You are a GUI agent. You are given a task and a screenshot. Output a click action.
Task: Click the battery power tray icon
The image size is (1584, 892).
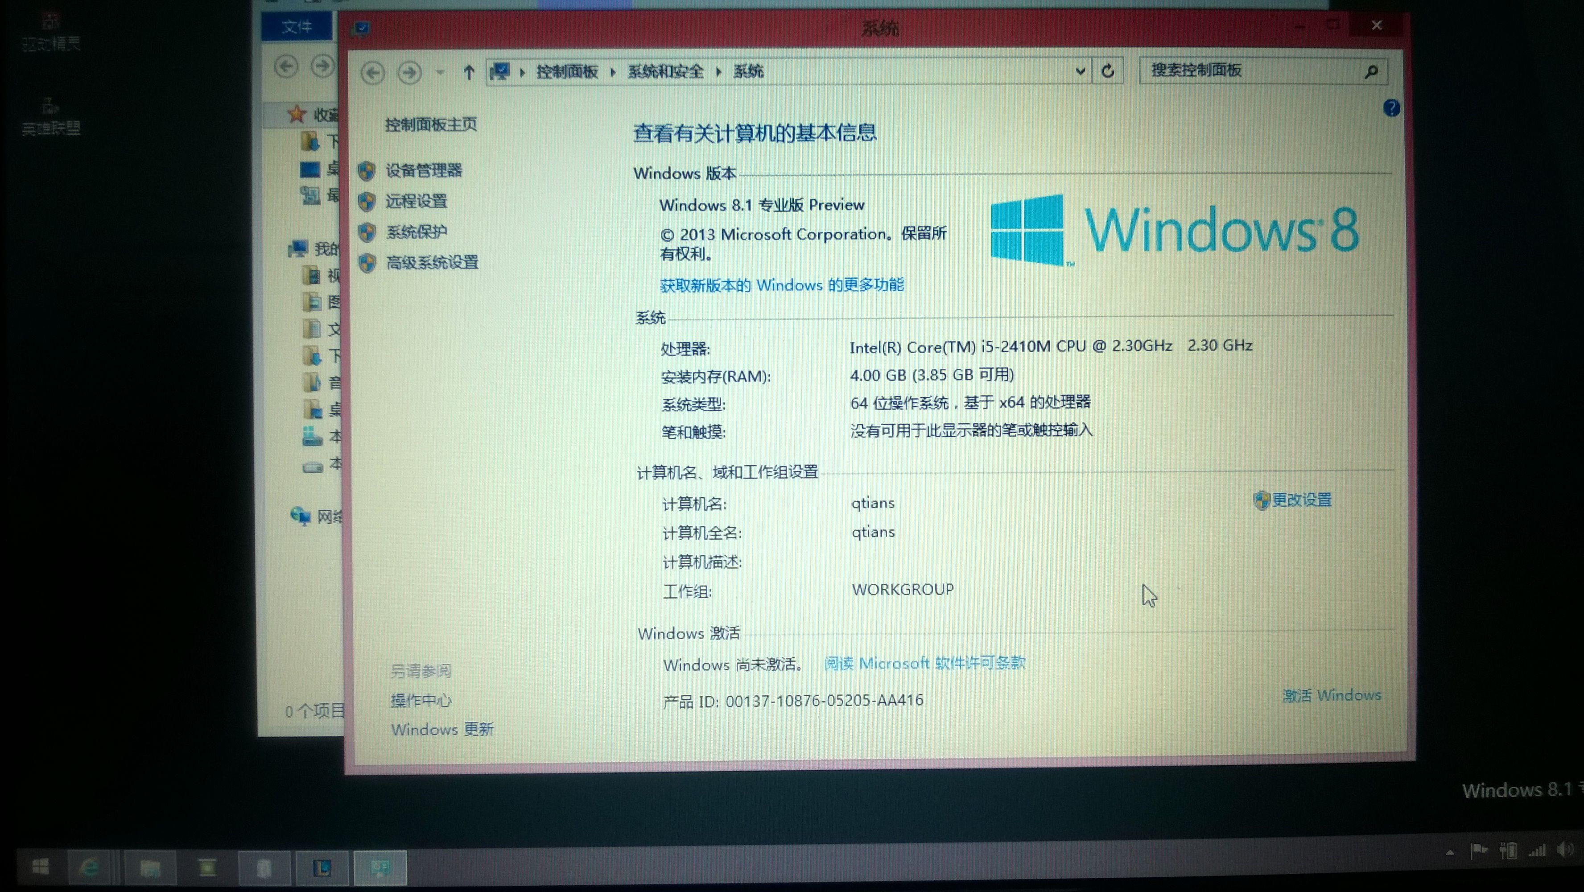pos(1507,851)
